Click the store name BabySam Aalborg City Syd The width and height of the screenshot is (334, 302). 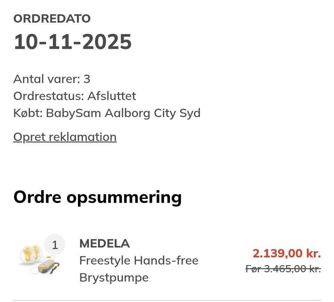tap(106, 113)
